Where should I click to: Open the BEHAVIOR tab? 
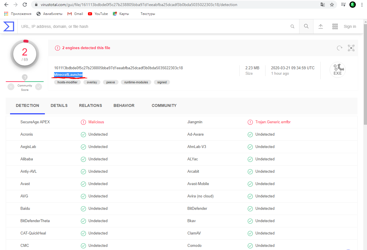coord(124,105)
